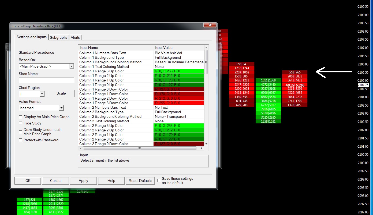Pick Column 2 Range 1 Up Color swatch

(x=179, y=135)
